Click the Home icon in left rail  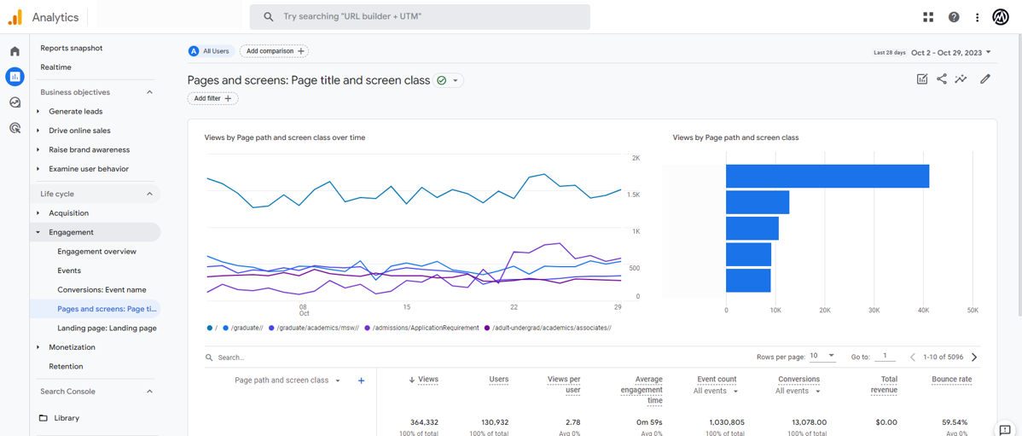click(x=15, y=51)
